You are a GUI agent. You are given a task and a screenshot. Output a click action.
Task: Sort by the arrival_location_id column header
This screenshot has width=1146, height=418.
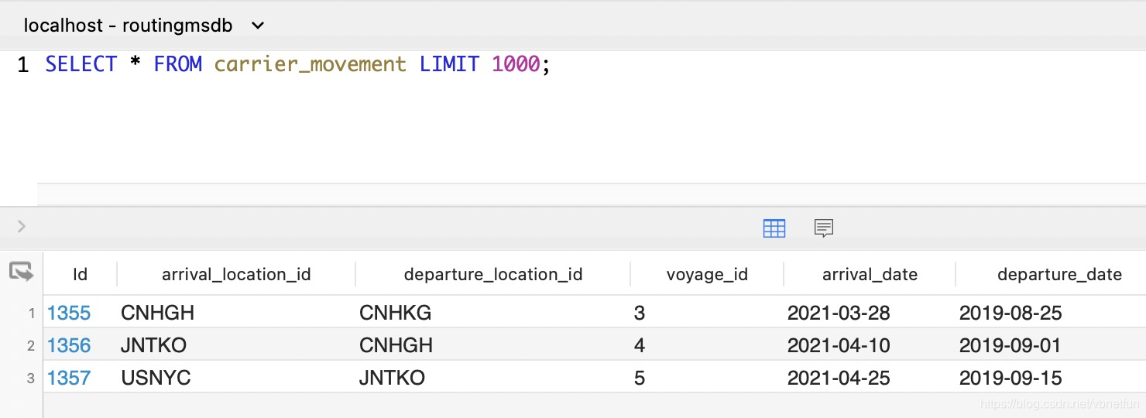[x=236, y=274]
